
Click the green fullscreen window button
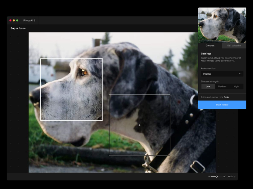(x=17, y=20)
